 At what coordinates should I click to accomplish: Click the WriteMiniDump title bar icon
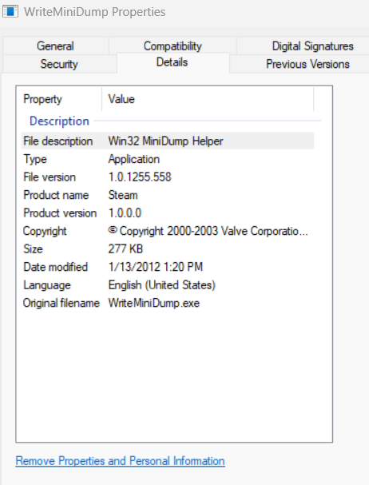[10, 11]
